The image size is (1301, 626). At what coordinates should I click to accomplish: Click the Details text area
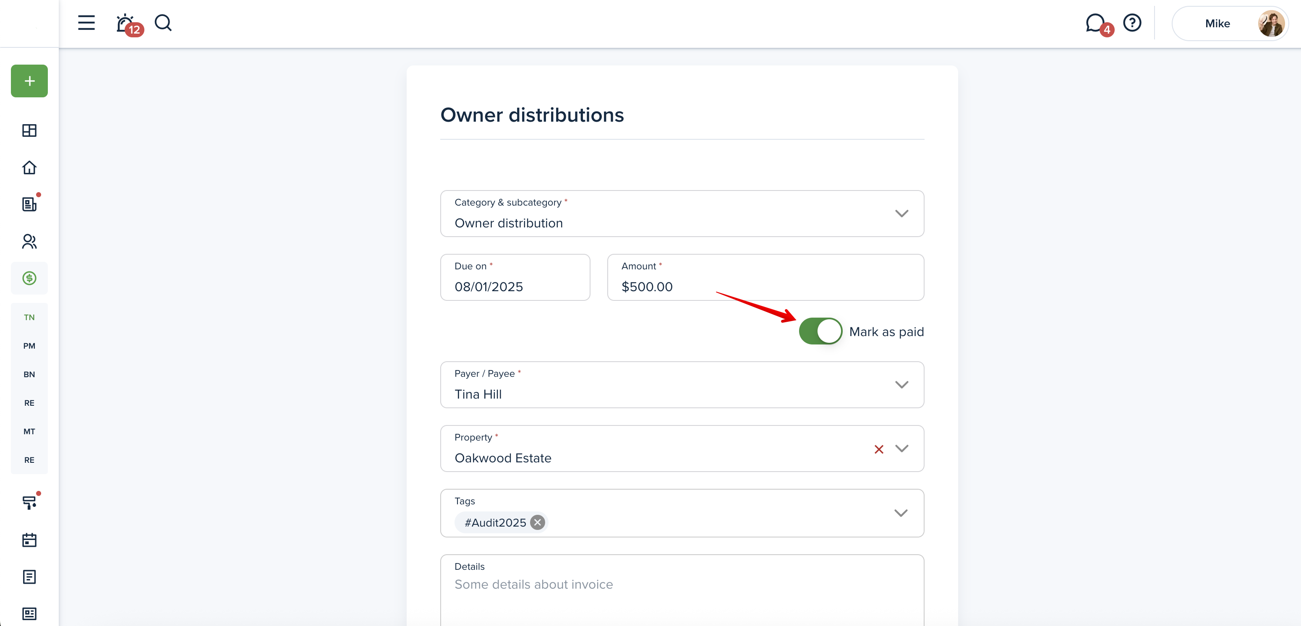coord(682,591)
